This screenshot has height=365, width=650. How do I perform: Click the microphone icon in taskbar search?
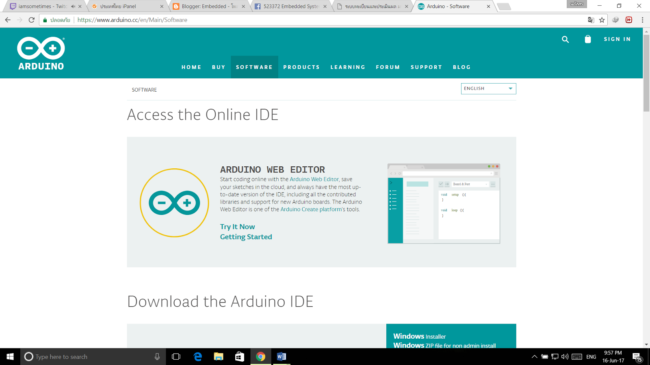[x=157, y=356]
